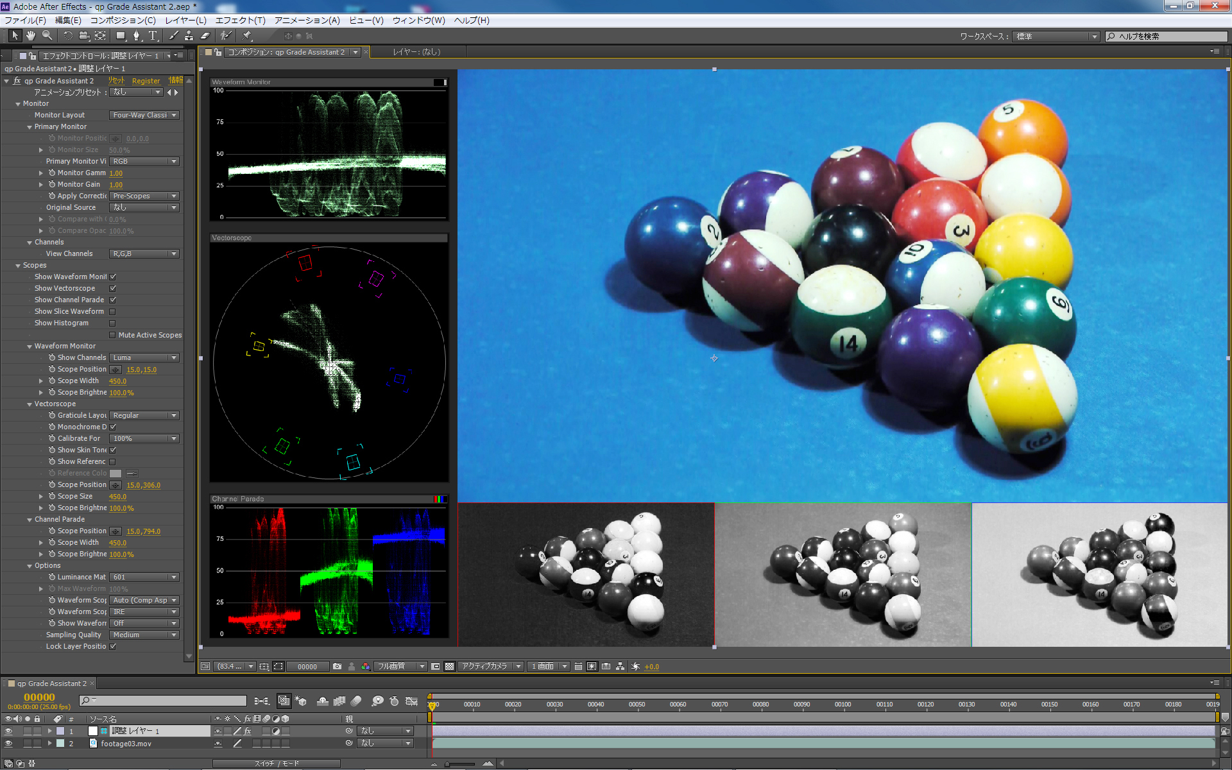Select Sampling Quality Medium dropdown
The height and width of the screenshot is (770, 1232).
tap(142, 634)
